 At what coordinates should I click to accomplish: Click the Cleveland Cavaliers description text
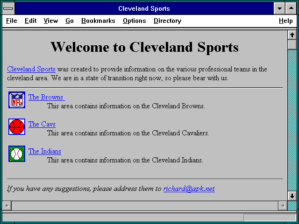(128, 133)
